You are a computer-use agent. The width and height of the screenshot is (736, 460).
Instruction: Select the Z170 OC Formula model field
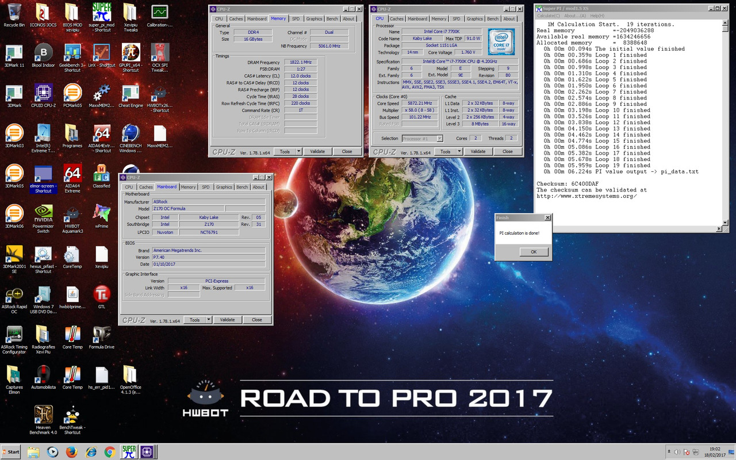pos(188,209)
